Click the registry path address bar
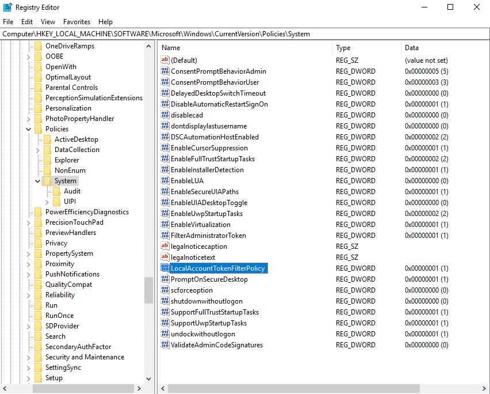Image resolution: width=490 pixels, height=394 pixels. (245, 34)
